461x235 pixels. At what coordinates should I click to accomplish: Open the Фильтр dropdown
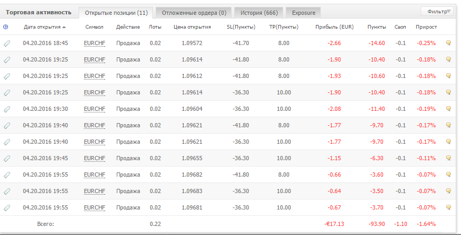(437, 12)
